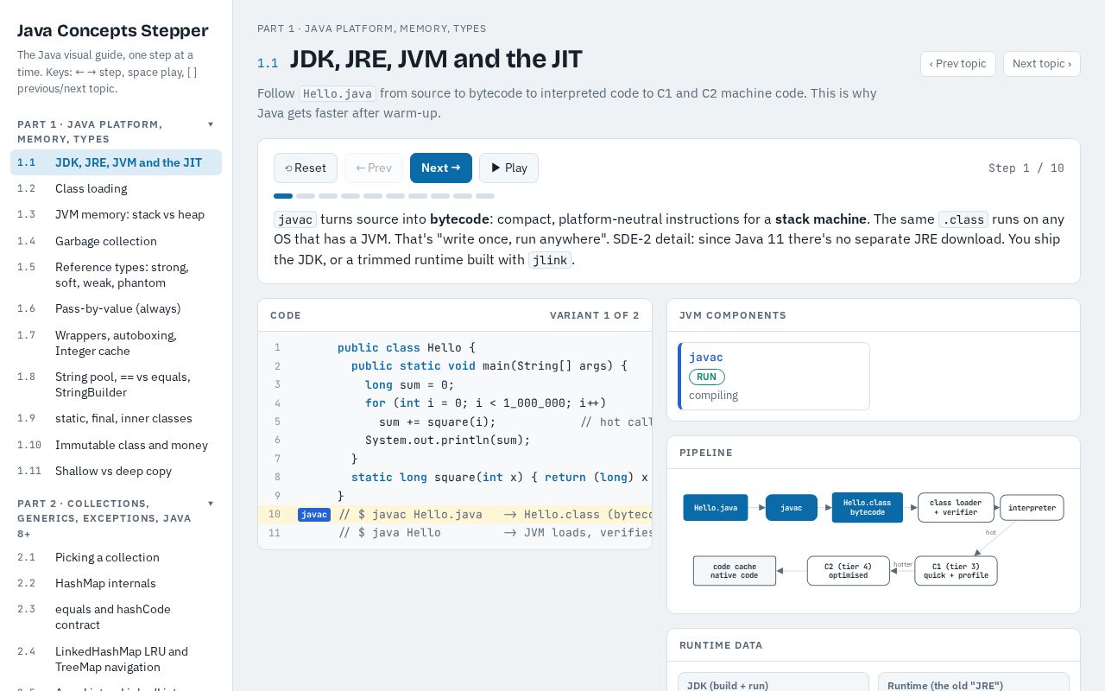Open topic 2.2 HashMap internals
Viewport: 1105px width, 691px height.
[x=116, y=583]
